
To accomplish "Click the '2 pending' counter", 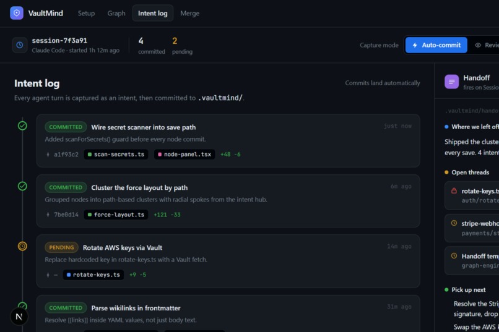I will (x=182, y=45).
